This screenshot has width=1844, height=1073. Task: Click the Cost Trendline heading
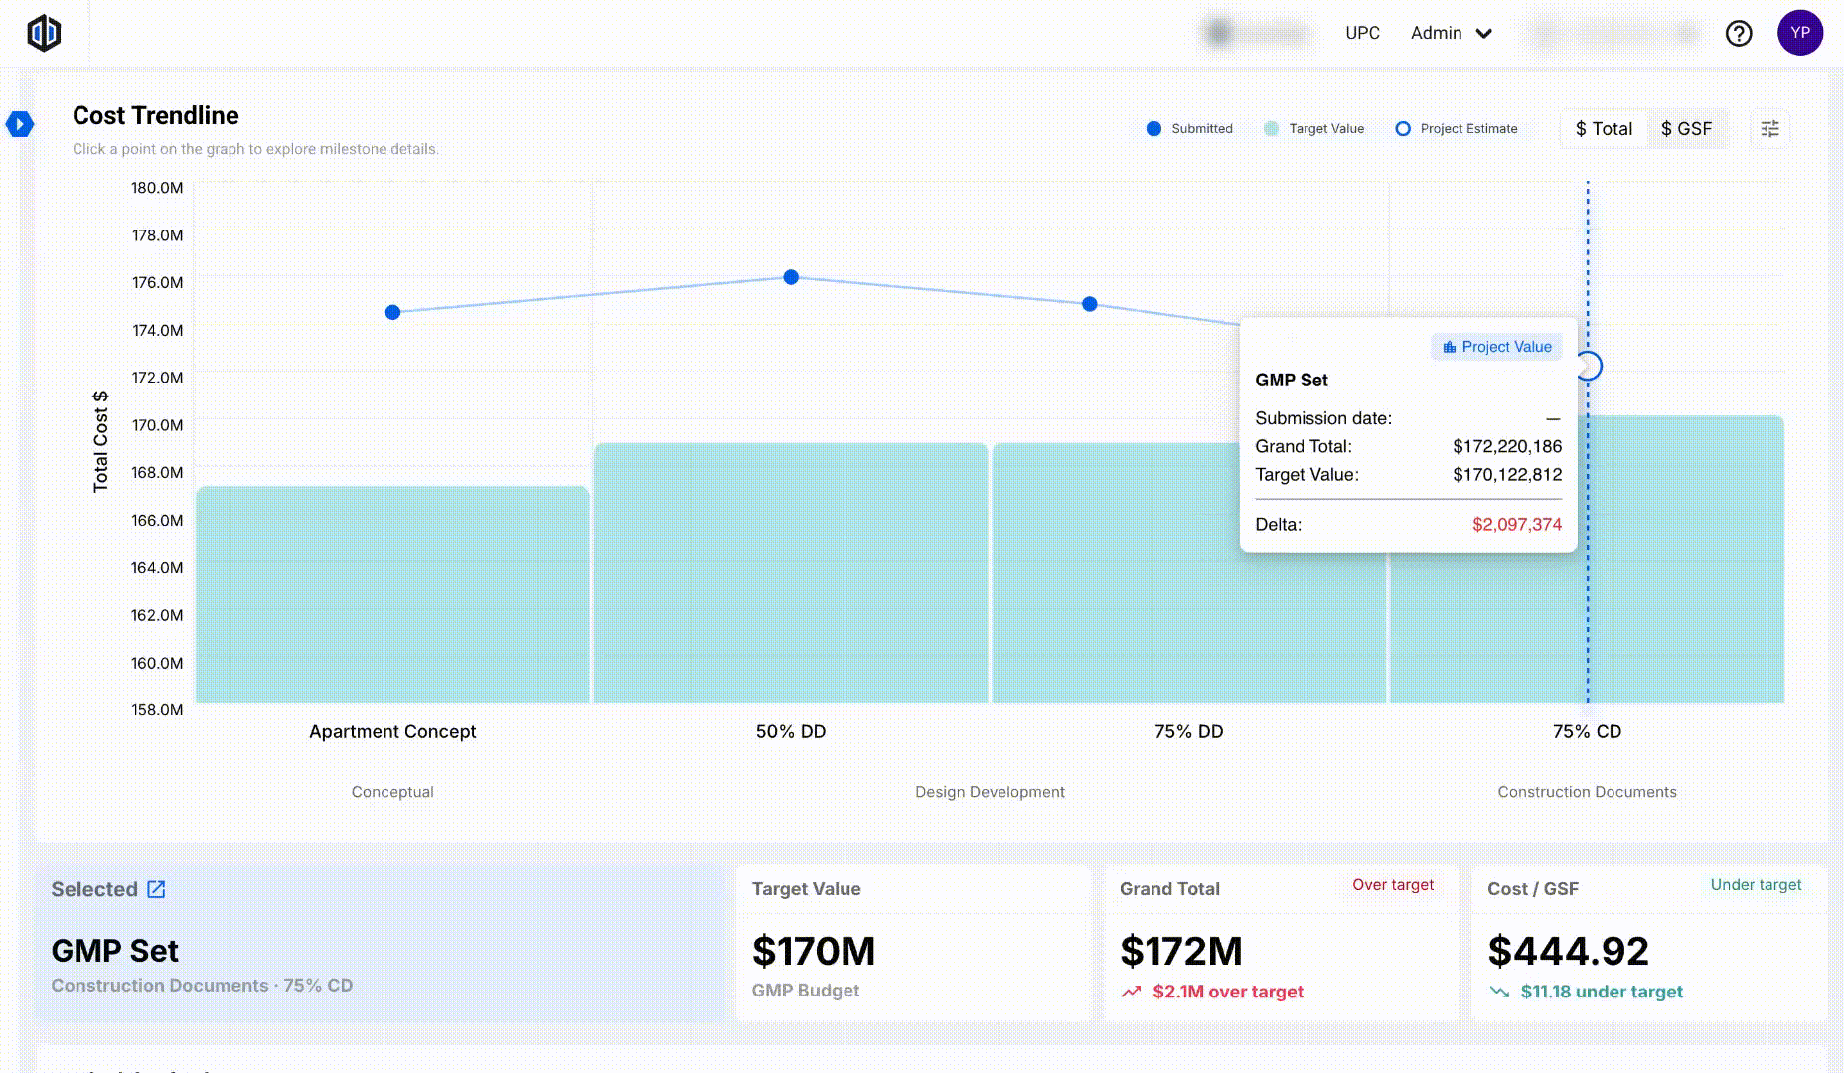click(x=156, y=116)
